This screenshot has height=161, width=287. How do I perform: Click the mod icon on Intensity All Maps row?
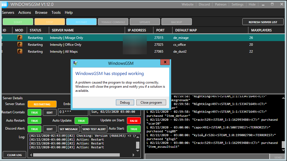click(x=20, y=51)
